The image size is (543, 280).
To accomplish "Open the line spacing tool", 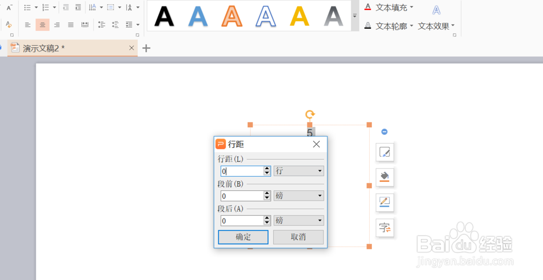I will [129, 24].
